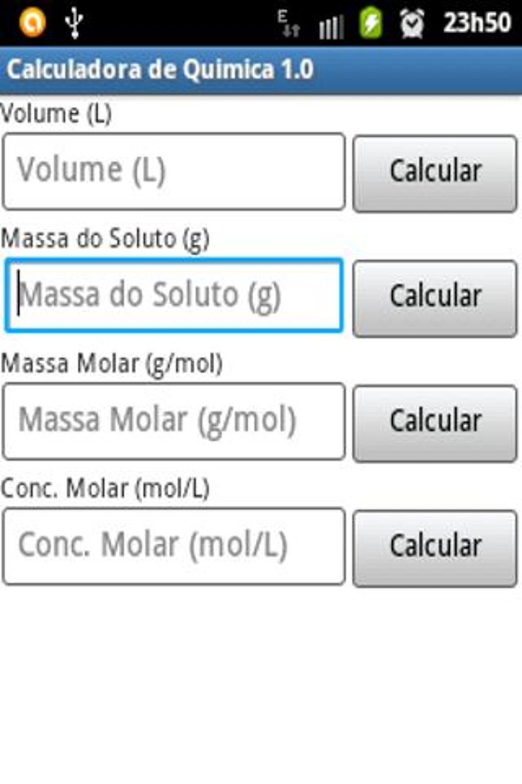This screenshot has height=784, width=522.
Task: Tap the Massa Molar (g/mol) label text
Action: 112,363
